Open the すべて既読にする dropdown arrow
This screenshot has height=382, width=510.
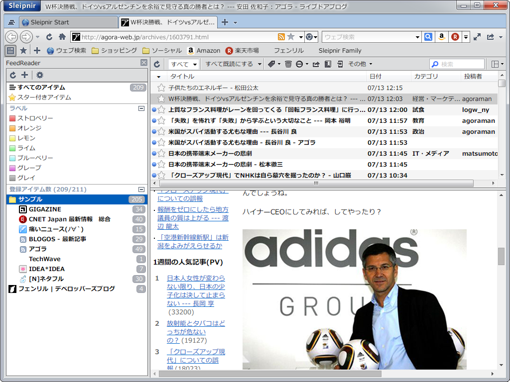pyautogui.click(x=259, y=64)
